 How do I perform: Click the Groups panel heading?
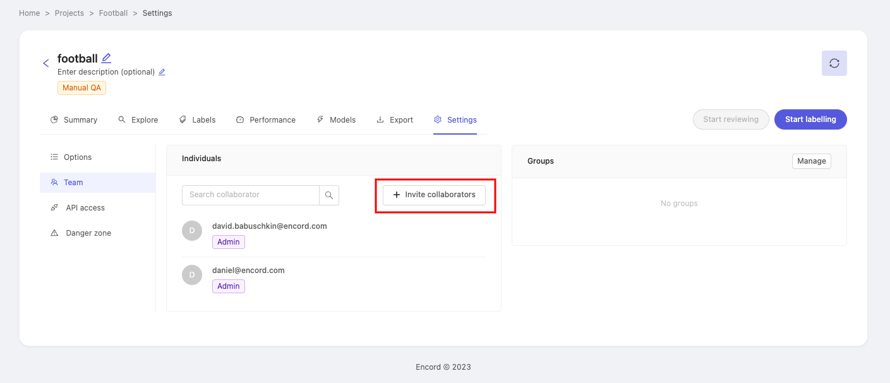click(x=541, y=161)
